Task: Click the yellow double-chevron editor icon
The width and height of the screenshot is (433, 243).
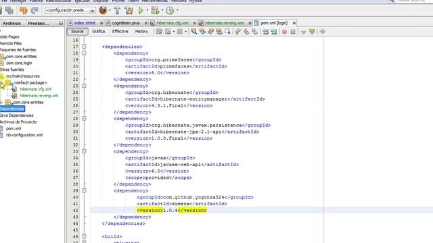Action: point(312,32)
